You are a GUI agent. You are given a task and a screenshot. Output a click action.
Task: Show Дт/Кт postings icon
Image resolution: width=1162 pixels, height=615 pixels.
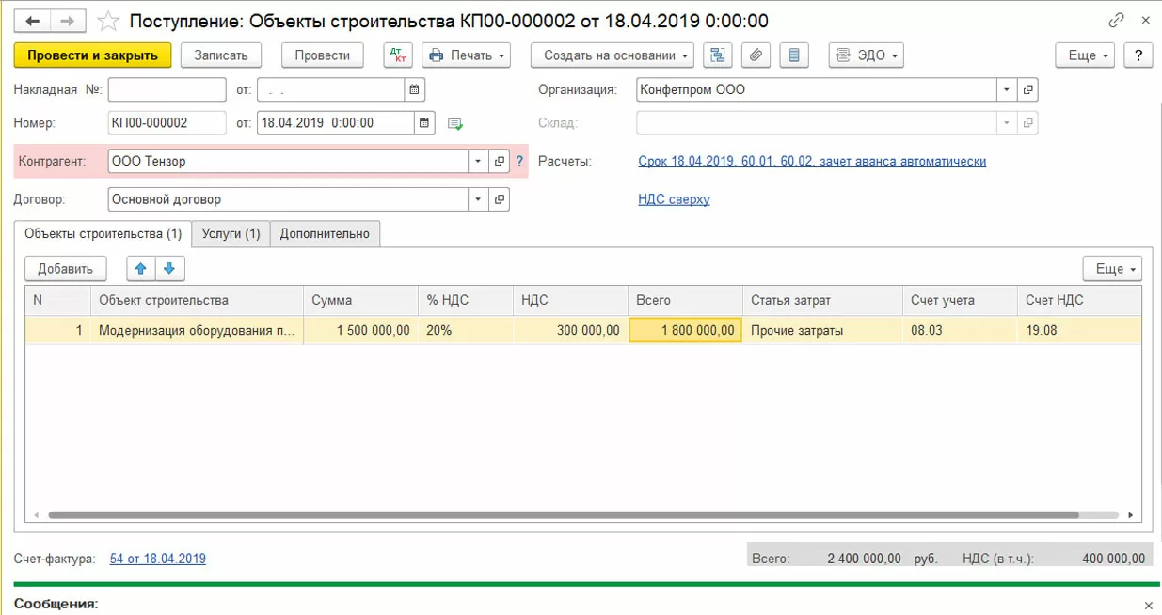(x=399, y=55)
